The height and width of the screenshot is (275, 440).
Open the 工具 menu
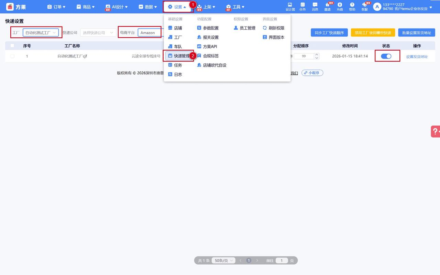pos(235,7)
